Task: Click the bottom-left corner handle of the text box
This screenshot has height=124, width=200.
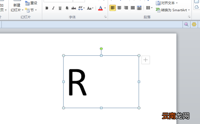Action: 63,108
